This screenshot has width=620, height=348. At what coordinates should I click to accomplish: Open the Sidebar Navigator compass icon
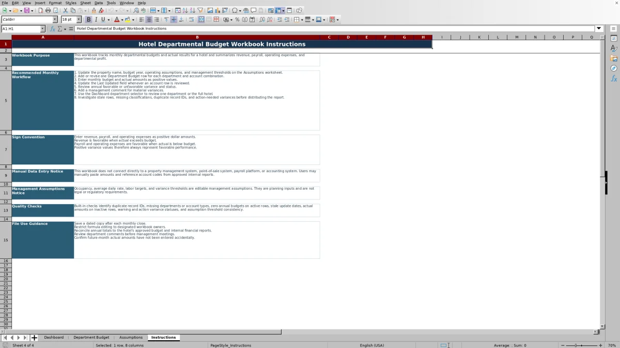pyautogui.click(x=614, y=68)
